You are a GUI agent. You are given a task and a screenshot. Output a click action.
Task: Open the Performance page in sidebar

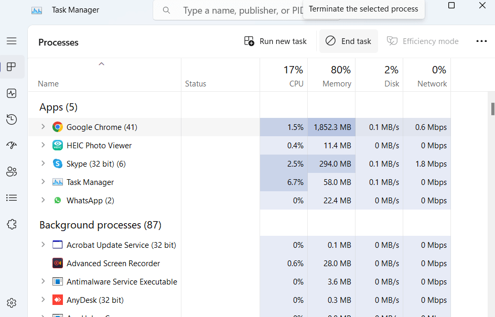[12, 93]
